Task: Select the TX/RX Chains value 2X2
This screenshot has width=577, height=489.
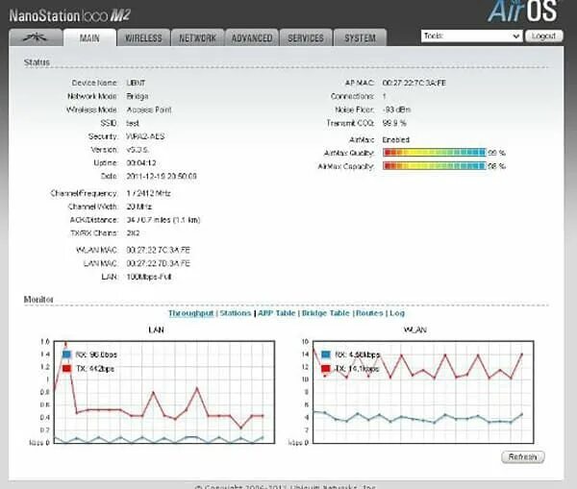Action: pyautogui.click(x=133, y=233)
